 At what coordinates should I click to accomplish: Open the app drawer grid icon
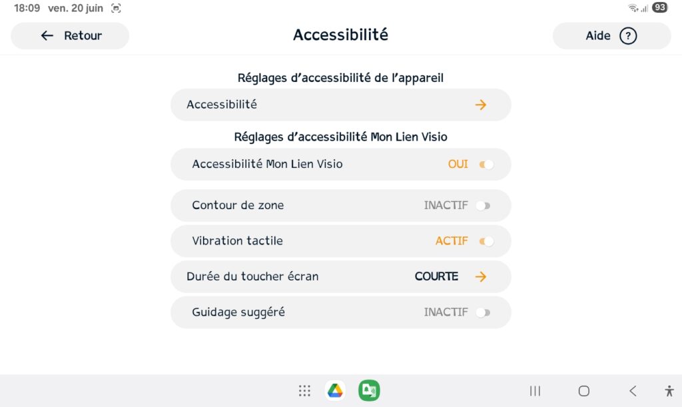[x=304, y=390]
